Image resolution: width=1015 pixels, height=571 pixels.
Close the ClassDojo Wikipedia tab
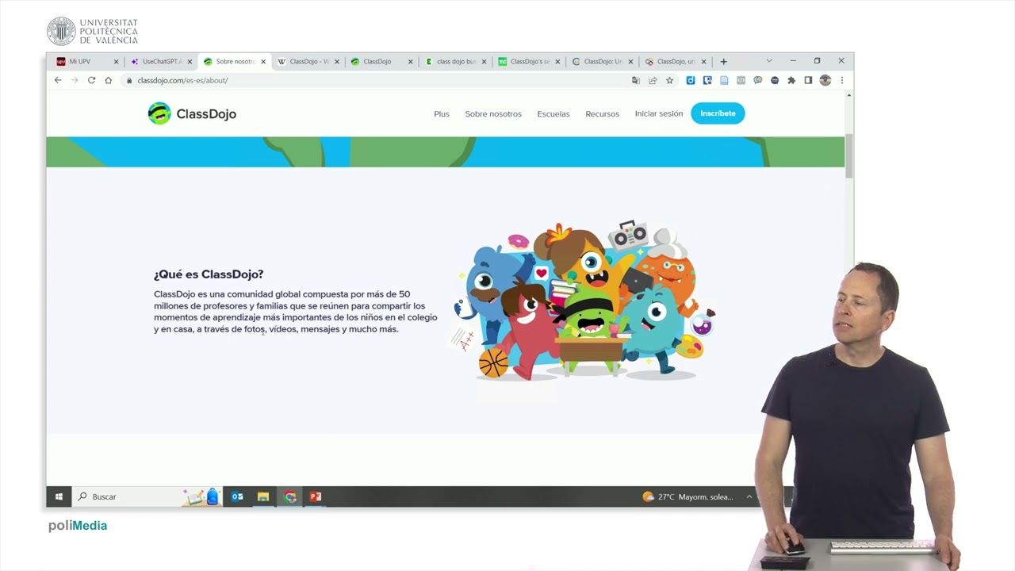pos(337,62)
